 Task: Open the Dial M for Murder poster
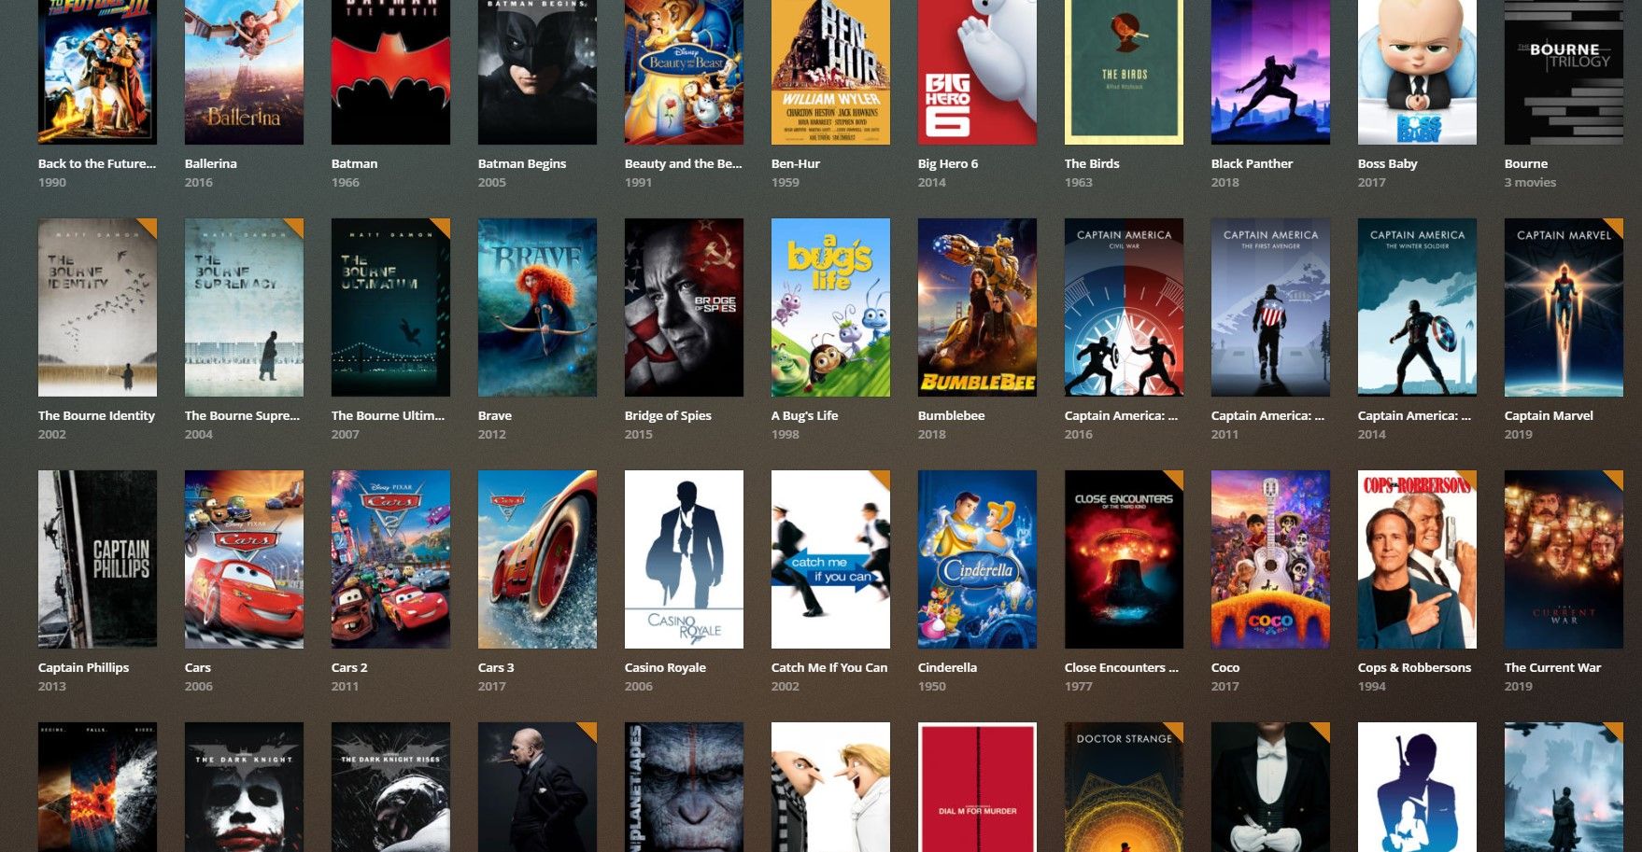[977, 787]
